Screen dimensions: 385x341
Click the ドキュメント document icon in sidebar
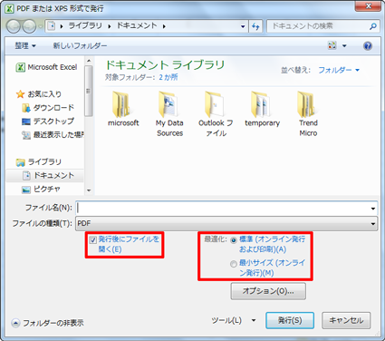26,176
